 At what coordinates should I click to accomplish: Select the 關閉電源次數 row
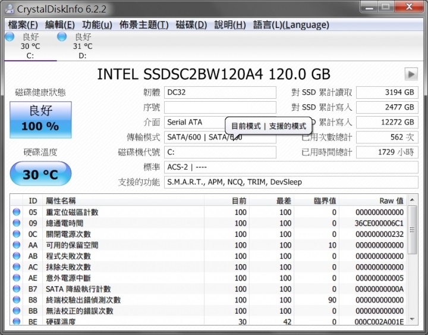point(209,234)
